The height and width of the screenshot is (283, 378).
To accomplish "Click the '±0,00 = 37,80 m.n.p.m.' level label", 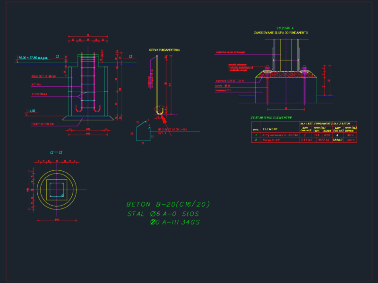I will point(33,58).
